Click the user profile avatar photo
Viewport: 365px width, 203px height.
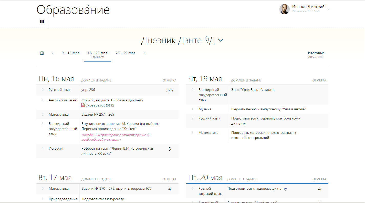[284, 9]
